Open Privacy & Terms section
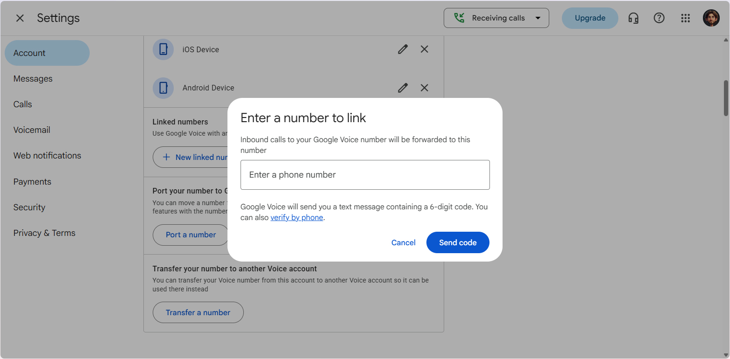The image size is (730, 359). (x=44, y=233)
